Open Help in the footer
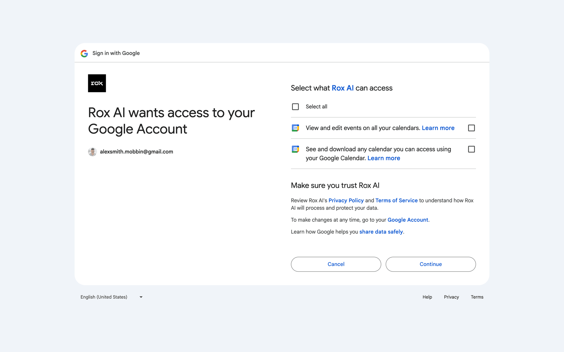This screenshot has height=352, width=564. tap(427, 297)
